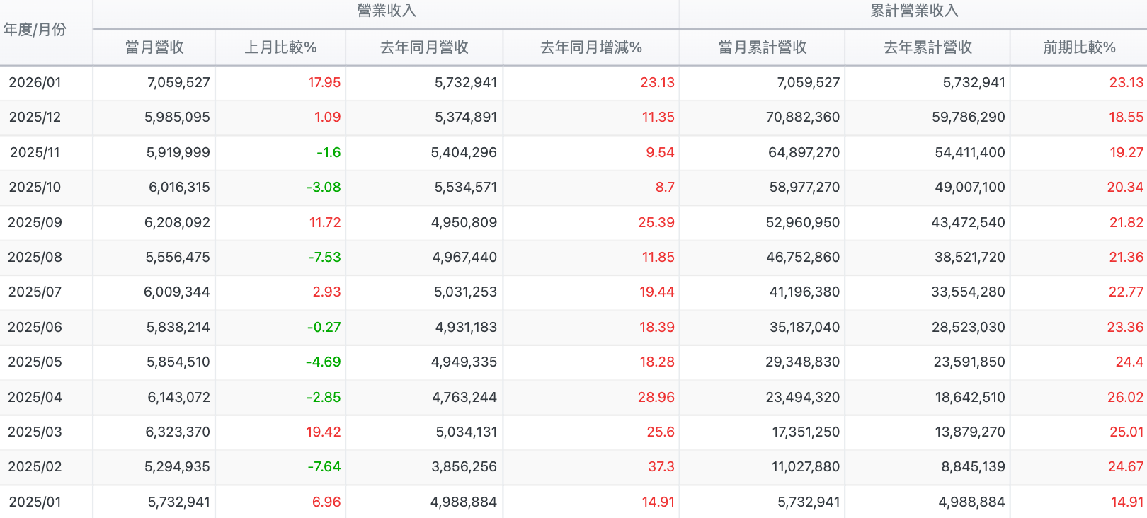
Task: Click the 37.3 year-over-year percentage
Action: (x=661, y=466)
